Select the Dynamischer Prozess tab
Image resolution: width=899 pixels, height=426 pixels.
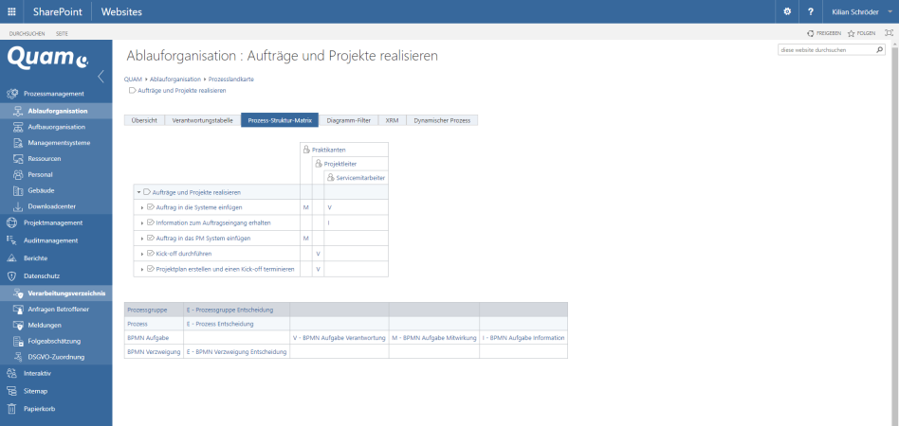coord(441,120)
